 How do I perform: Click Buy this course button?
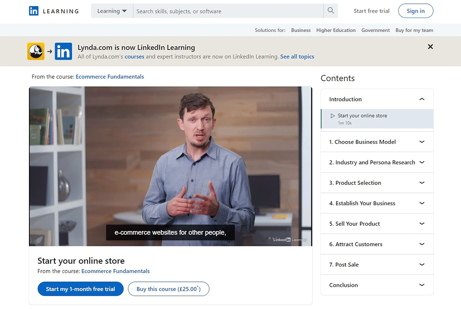[168, 289]
